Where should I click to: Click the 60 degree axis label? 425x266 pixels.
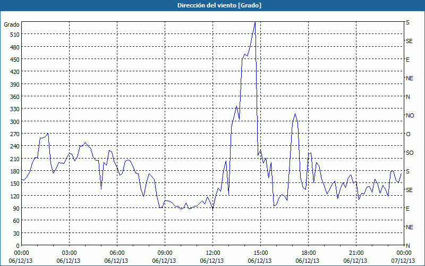pos(16,221)
